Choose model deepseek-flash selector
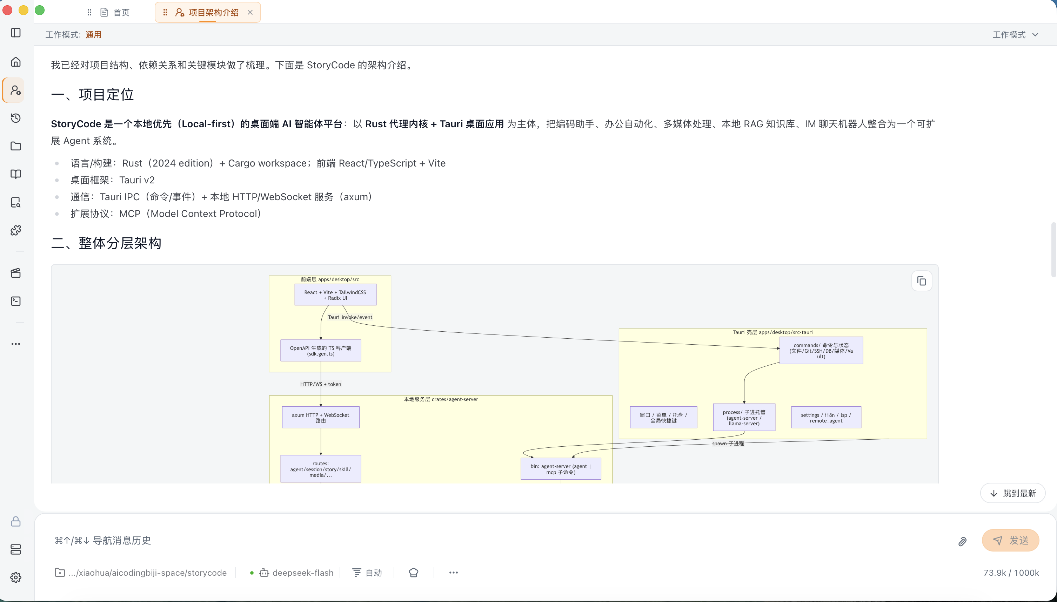 click(297, 573)
